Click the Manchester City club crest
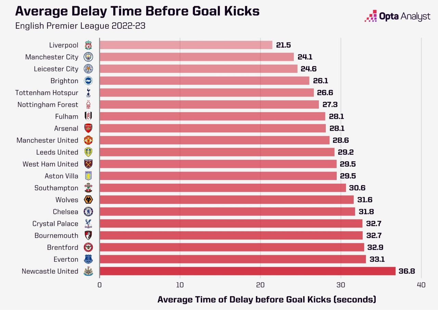Viewport: 438px width, 310px height. [x=88, y=57]
